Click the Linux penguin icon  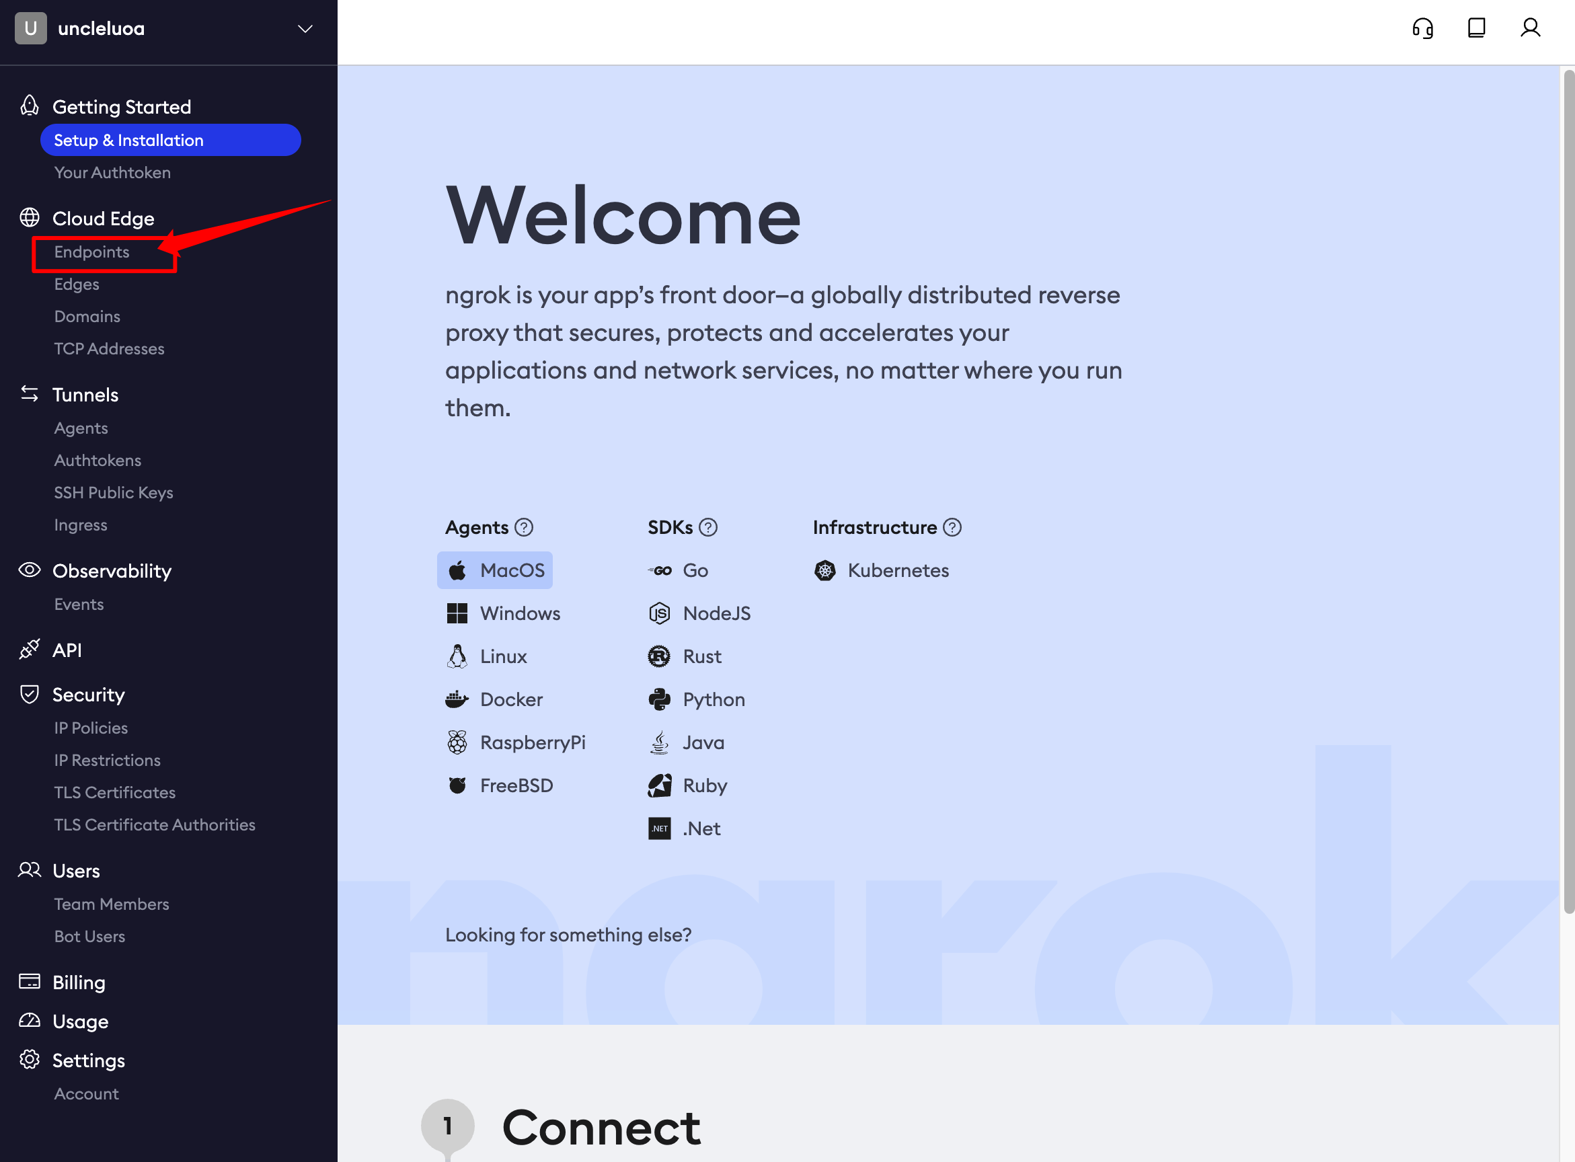[x=457, y=656]
